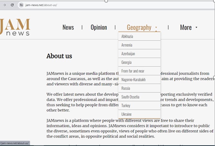Open site information icon in address bar

pos(21,5)
